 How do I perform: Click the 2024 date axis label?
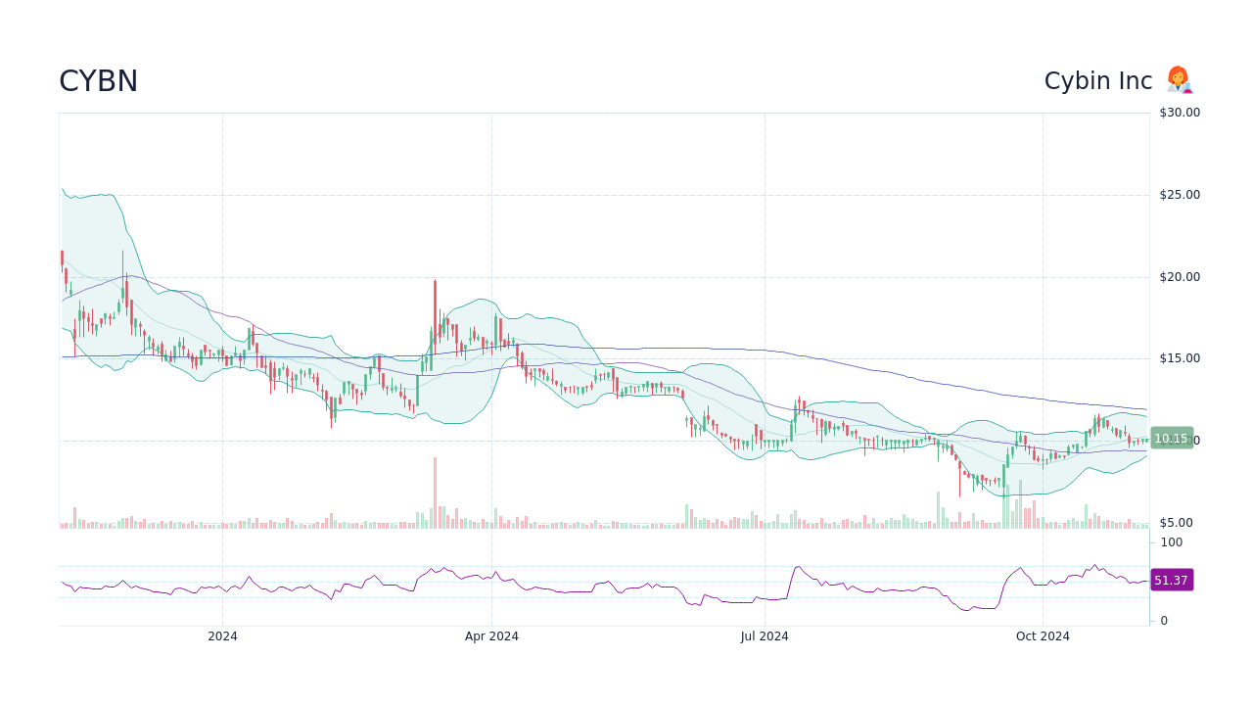[222, 636]
